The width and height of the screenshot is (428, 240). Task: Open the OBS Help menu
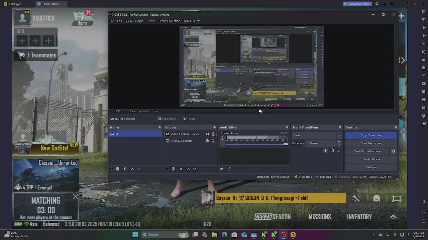click(x=197, y=21)
